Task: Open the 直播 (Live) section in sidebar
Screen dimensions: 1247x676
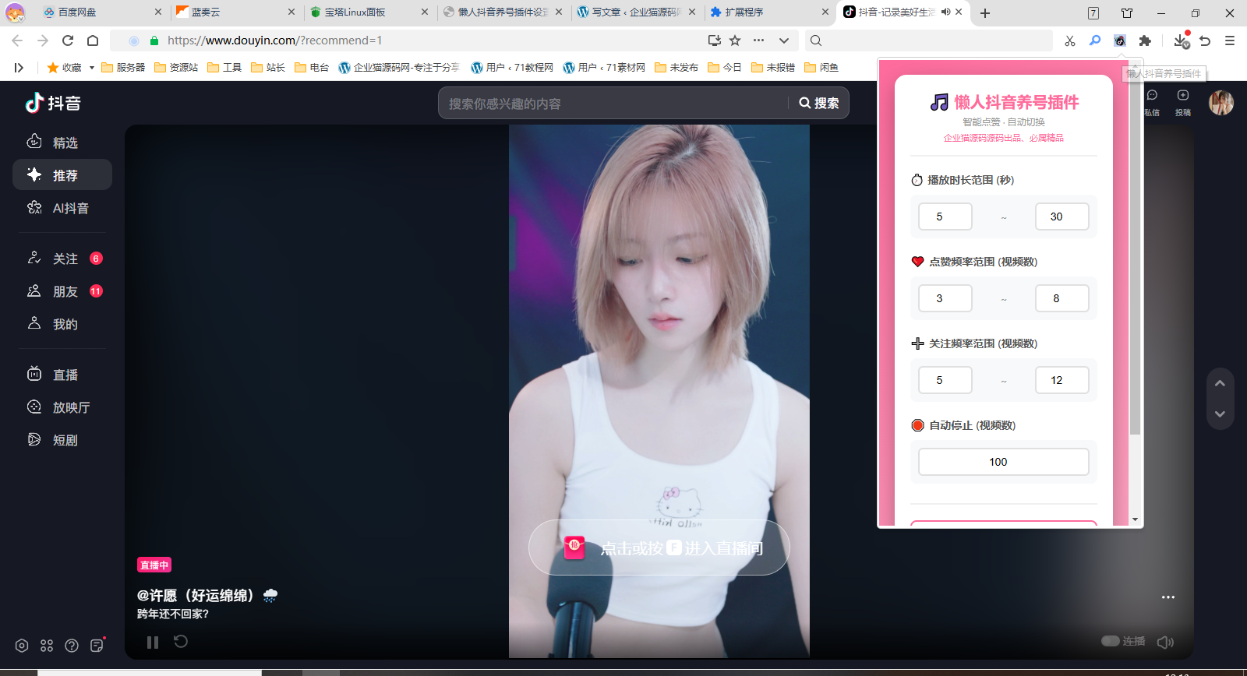Action: pyautogui.click(x=64, y=375)
